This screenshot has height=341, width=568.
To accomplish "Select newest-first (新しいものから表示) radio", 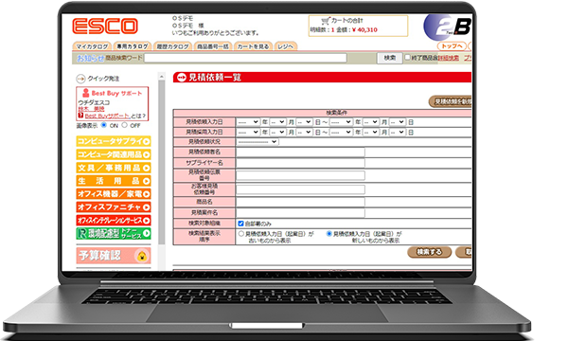I will point(328,234).
